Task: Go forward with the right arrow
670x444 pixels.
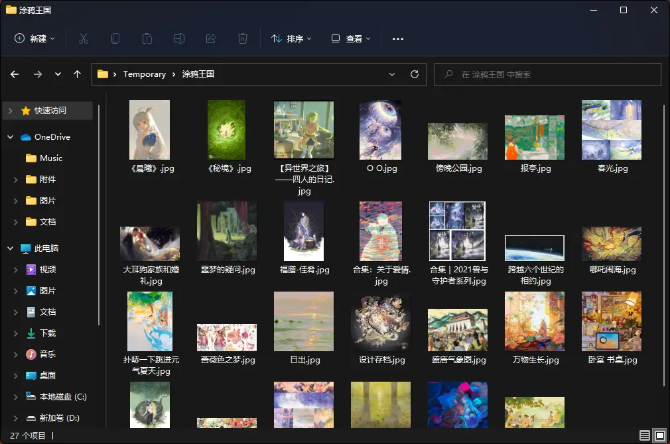Action: point(38,74)
